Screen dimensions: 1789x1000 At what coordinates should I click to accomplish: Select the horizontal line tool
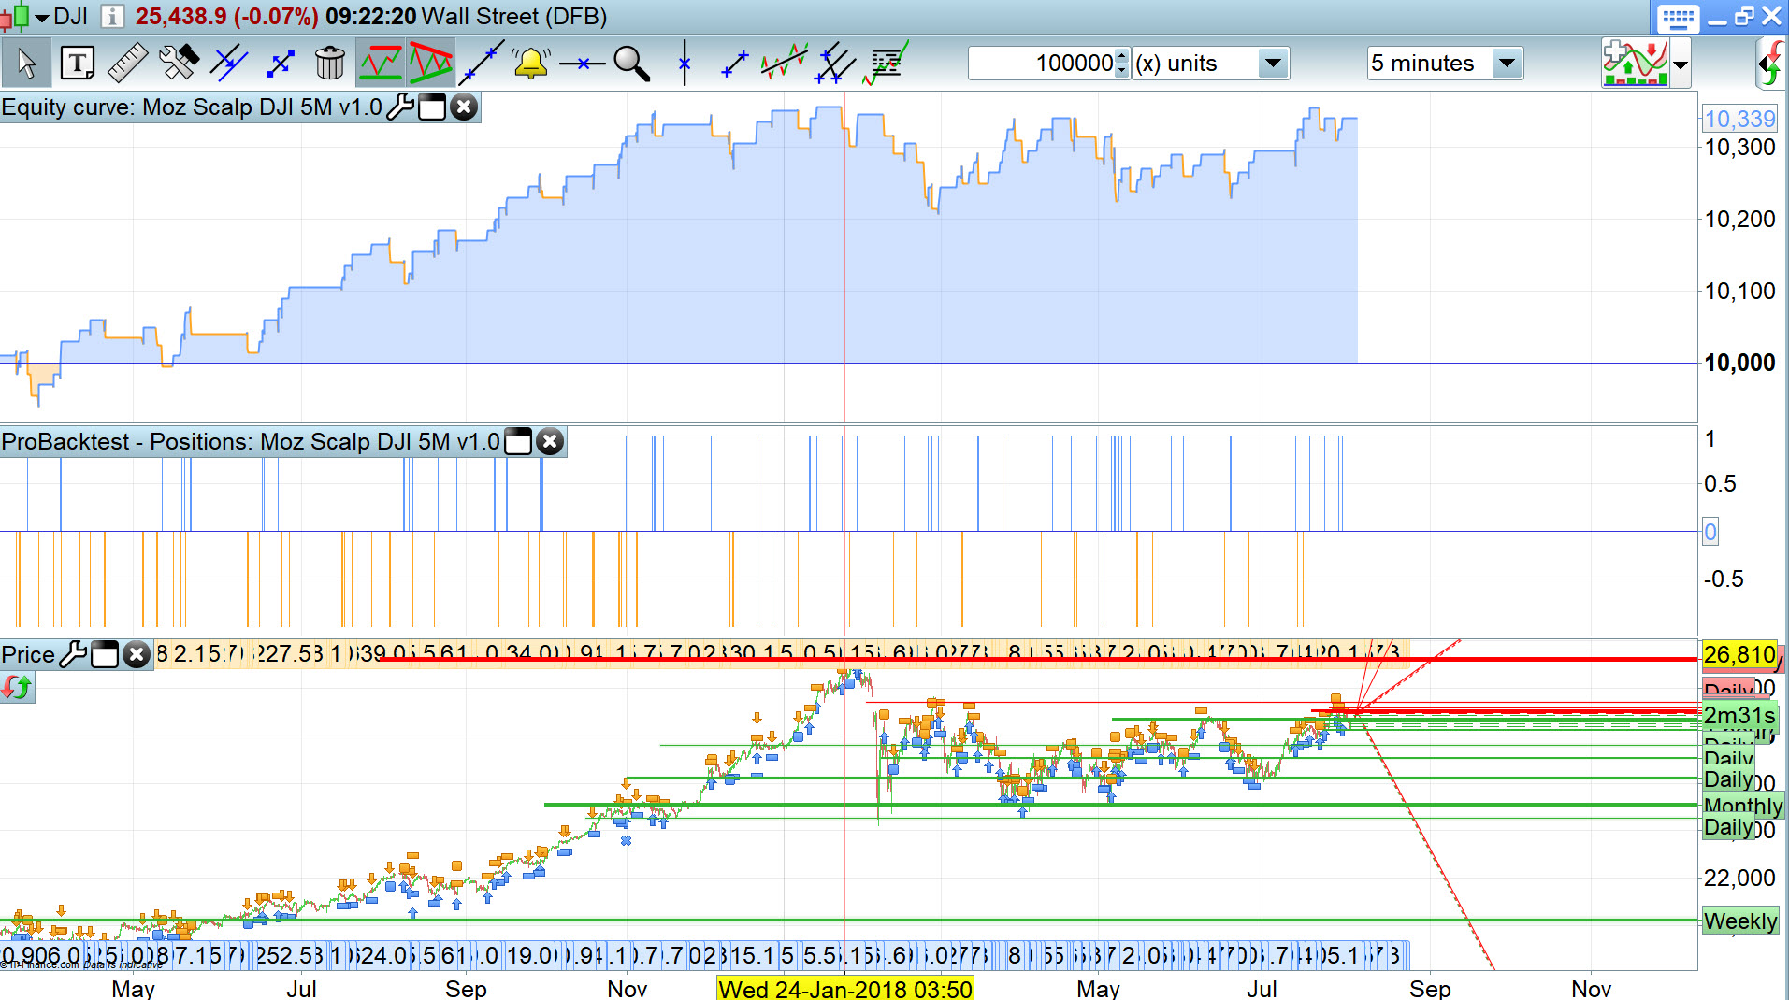pos(582,64)
